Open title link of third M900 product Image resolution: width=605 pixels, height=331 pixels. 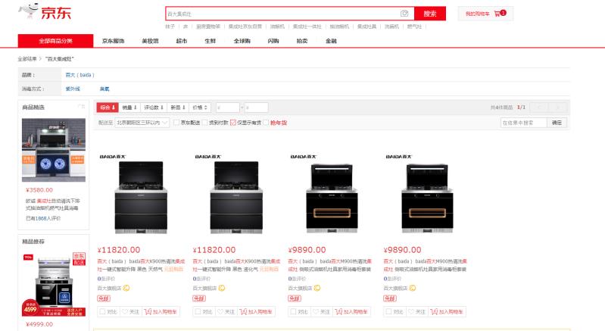click(x=330, y=265)
